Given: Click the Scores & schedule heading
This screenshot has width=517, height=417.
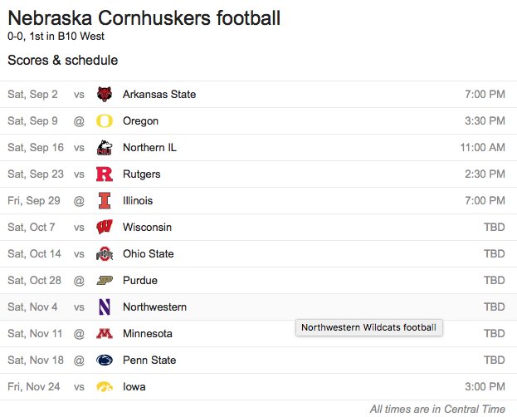Looking at the screenshot, I should click(62, 61).
